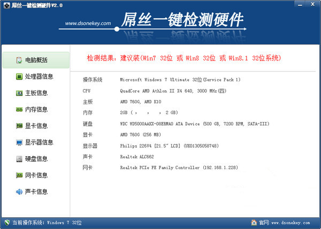Click the Philips 226V4 monitor value
Image resolution: width=321 pixels, height=229 pixels.
point(169,146)
